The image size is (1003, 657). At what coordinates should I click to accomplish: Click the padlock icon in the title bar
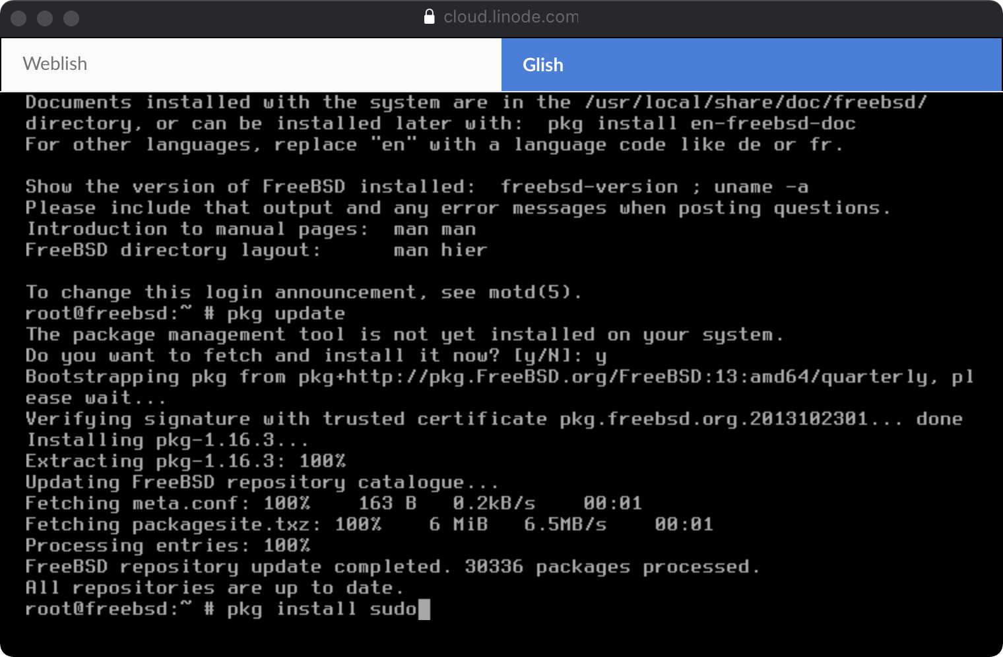(429, 16)
